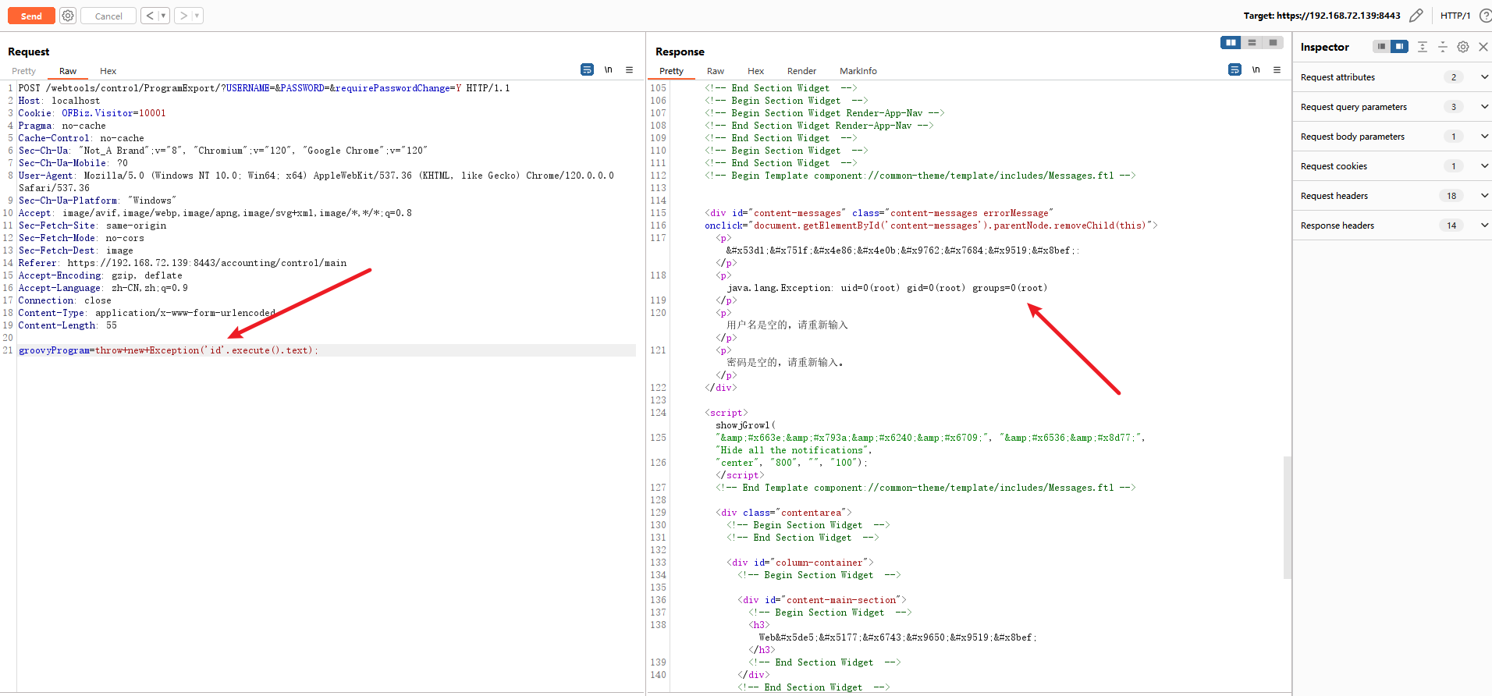Collapse all Inspector sections icon
1492x696 pixels.
coord(1443,47)
